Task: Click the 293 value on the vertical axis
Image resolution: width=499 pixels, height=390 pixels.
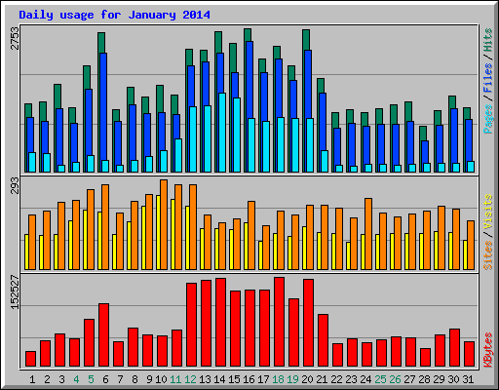Action: point(15,185)
